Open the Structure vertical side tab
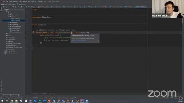Viewport: 184px width, 103px height. tap(1, 83)
